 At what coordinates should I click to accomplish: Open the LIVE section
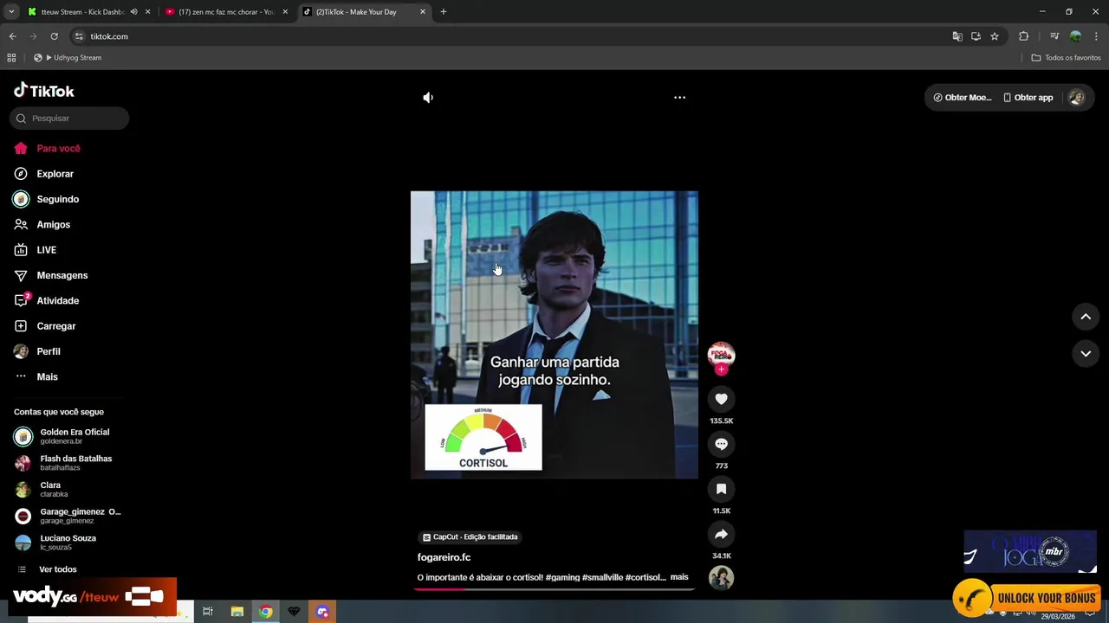pos(46,250)
